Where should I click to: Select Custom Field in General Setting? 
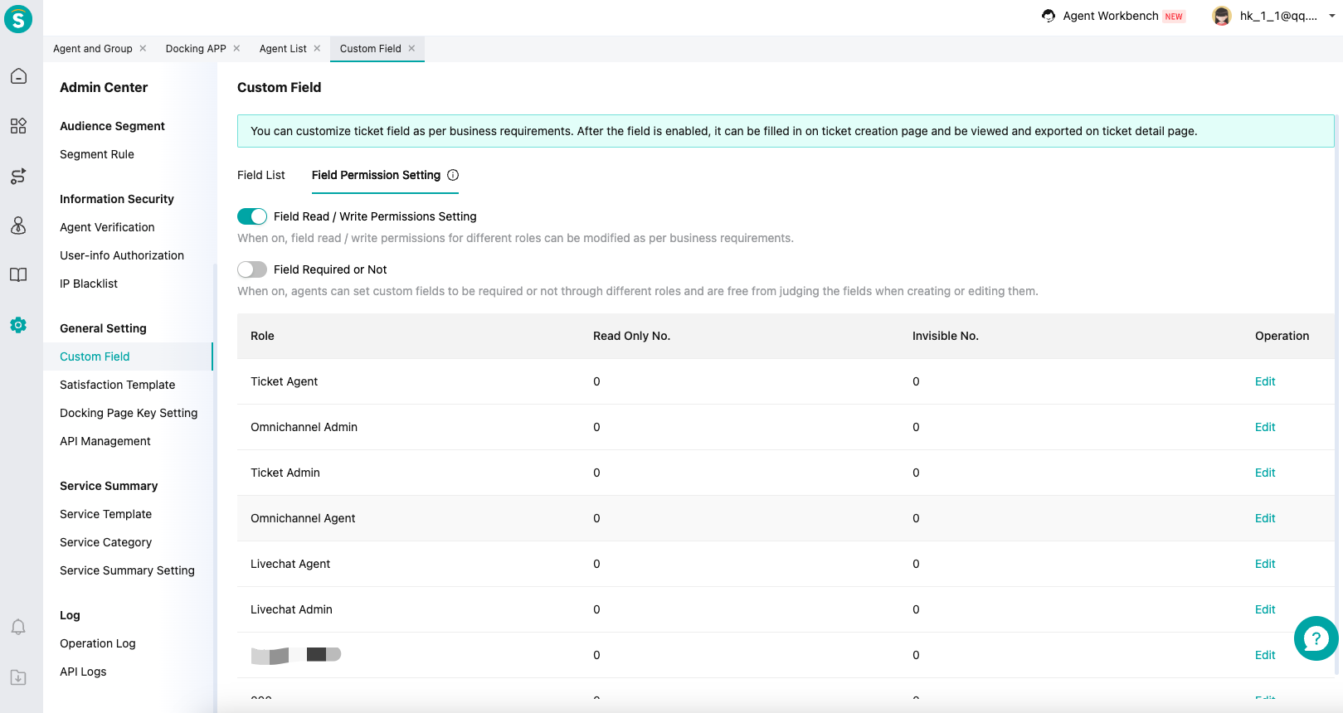coord(95,356)
